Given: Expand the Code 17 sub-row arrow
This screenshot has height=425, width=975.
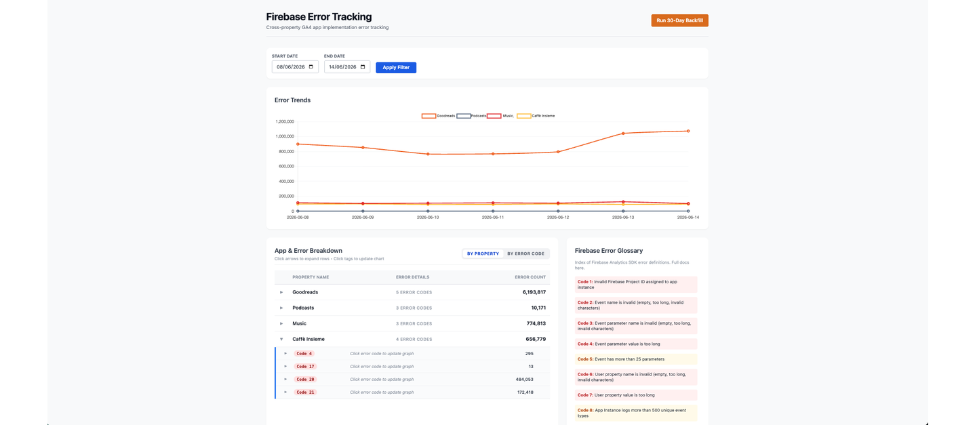Looking at the screenshot, I should click(285, 366).
